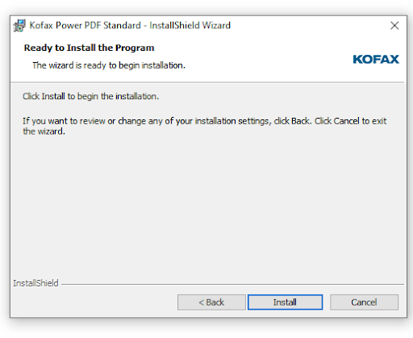413x338 pixels.
Task: Close the InstallShield Wizard window
Action: click(x=394, y=26)
